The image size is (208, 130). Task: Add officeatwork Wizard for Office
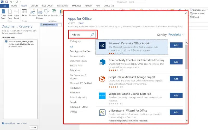pos(176,112)
